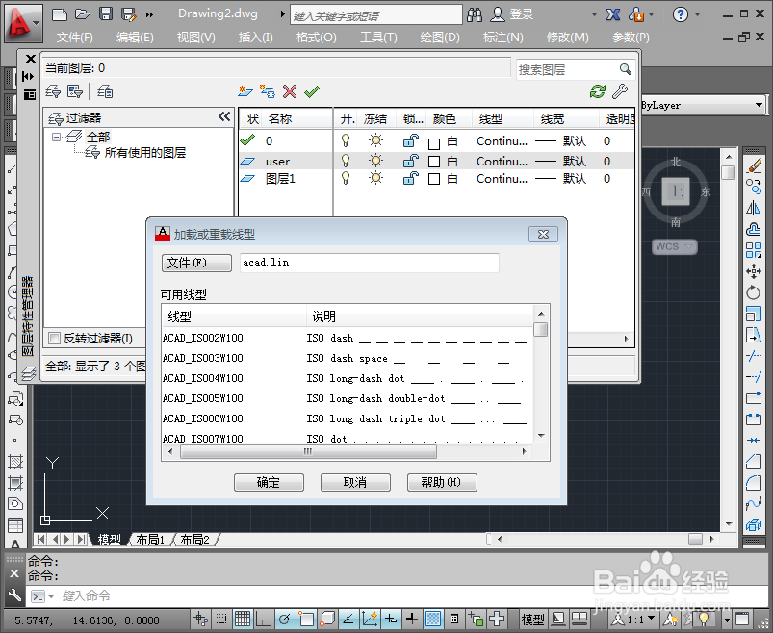Select the Mirror tool on right toolbar
Viewport: 773px width, 633px height.
[754, 208]
